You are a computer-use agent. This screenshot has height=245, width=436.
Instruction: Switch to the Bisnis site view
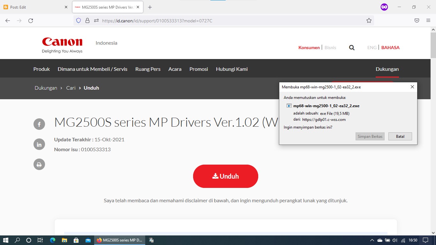tap(330, 47)
